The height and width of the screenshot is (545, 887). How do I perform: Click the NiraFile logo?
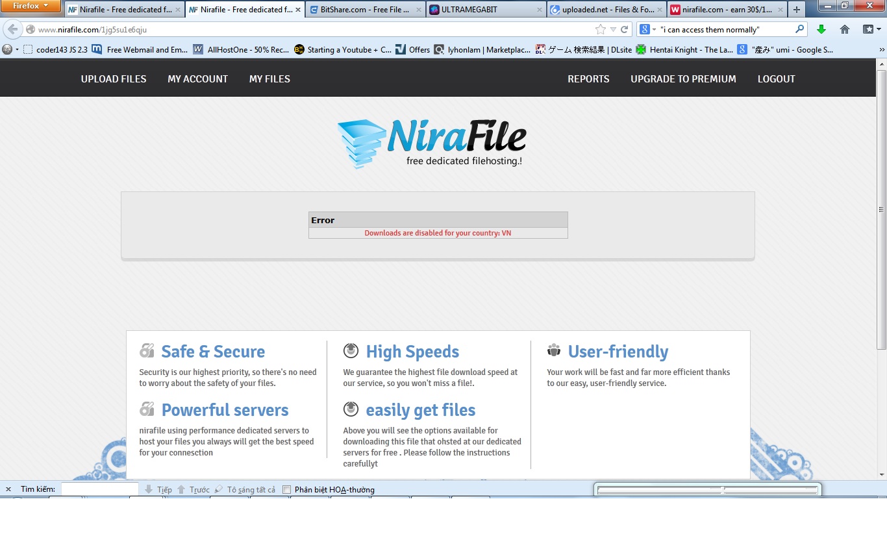(x=431, y=143)
